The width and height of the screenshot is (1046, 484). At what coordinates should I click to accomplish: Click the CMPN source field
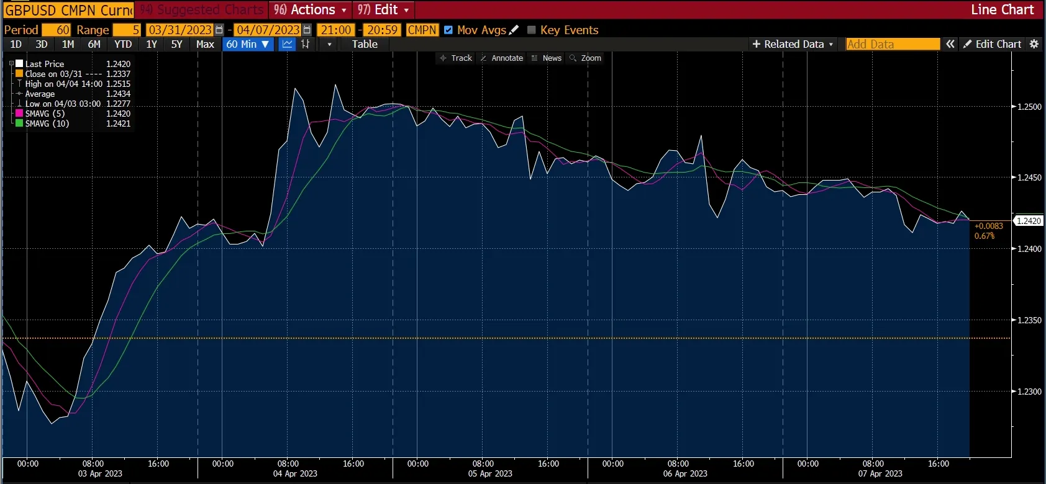pyautogui.click(x=422, y=30)
